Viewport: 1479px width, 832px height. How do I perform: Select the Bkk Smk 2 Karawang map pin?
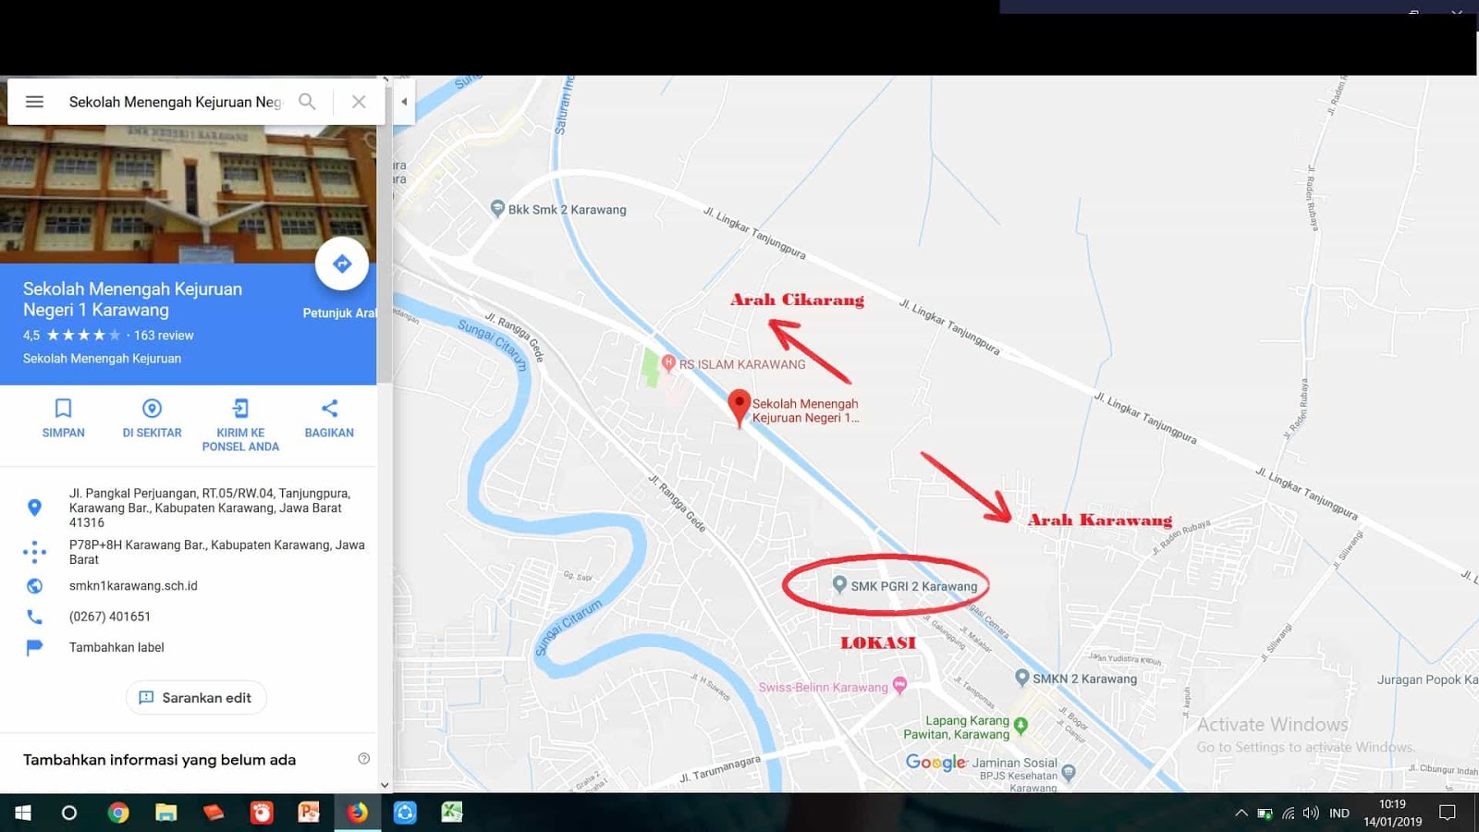click(497, 209)
